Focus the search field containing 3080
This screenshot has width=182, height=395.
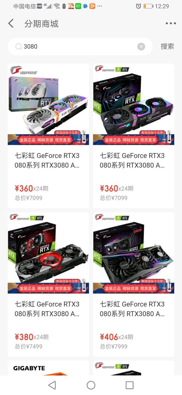coord(80,47)
